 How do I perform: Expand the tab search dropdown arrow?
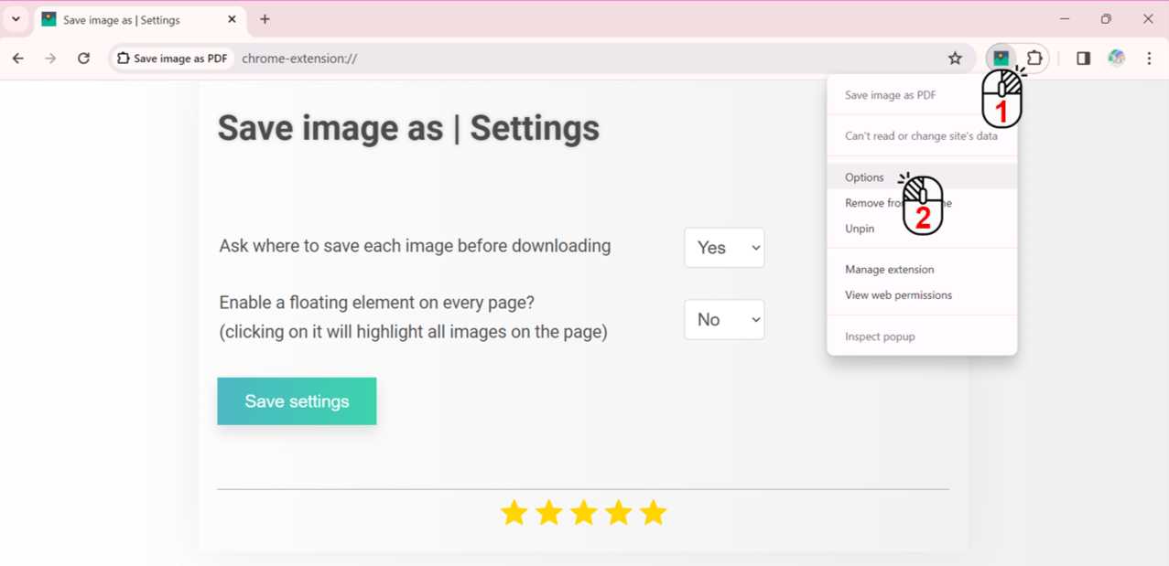coord(16,19)
